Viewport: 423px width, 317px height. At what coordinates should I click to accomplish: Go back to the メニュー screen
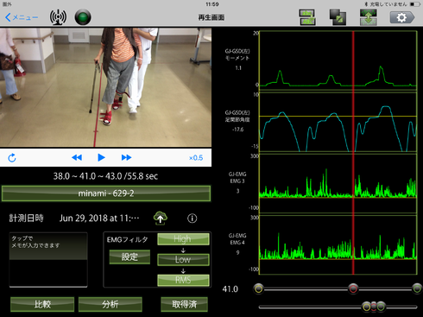pyautogui.click(x=22, y=17)
